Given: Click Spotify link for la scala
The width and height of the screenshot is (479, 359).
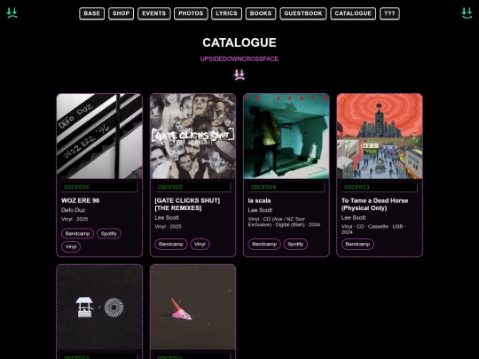Looking at the screenshot, I should (x=295, y=244).
